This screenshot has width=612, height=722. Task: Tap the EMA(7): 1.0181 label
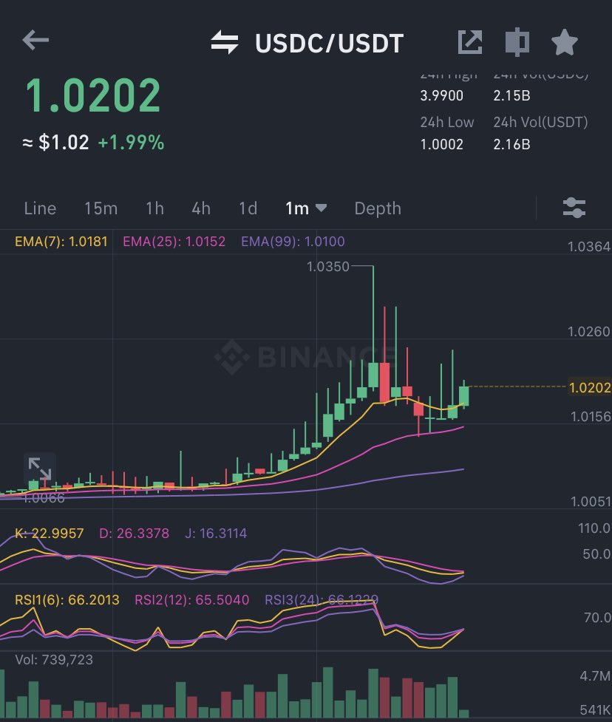[61, 241]
